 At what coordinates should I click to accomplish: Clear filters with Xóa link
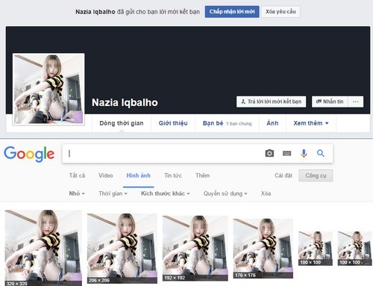(x=266, y=193)
